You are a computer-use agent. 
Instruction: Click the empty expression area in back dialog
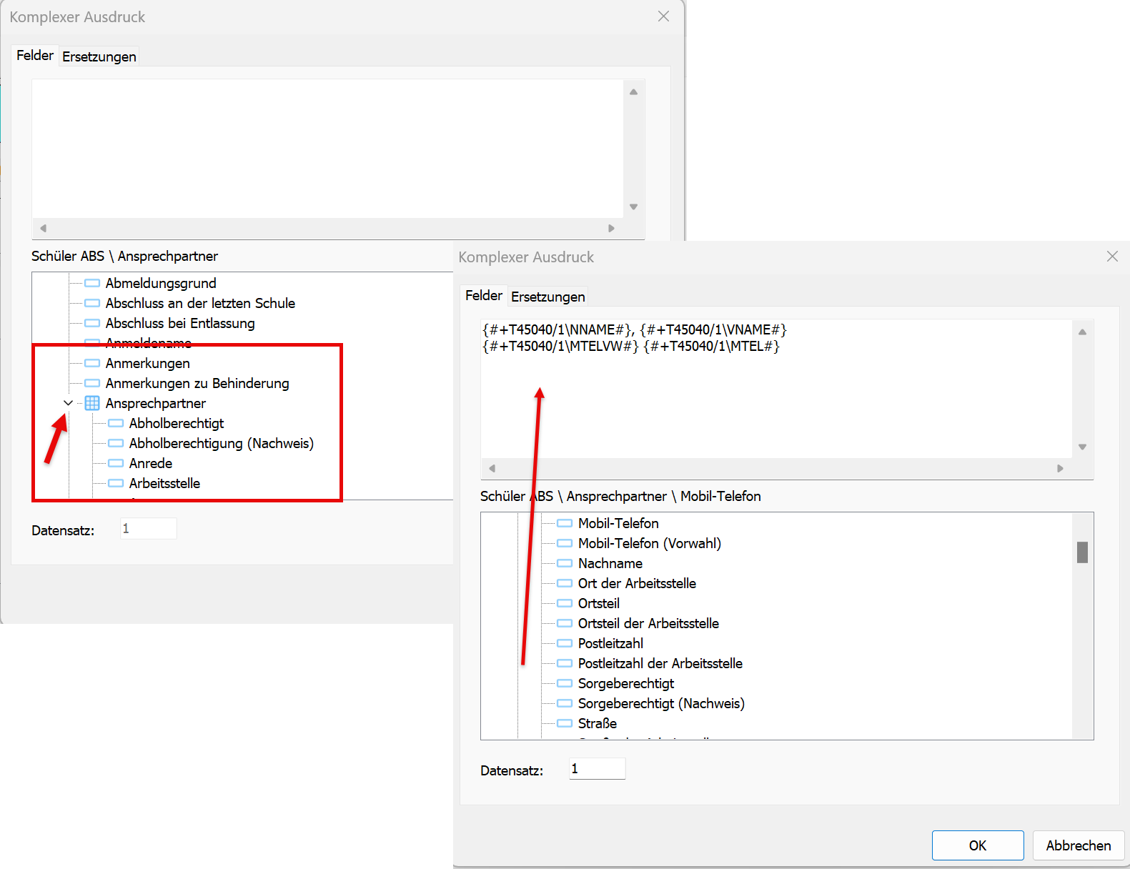(327, 149)
